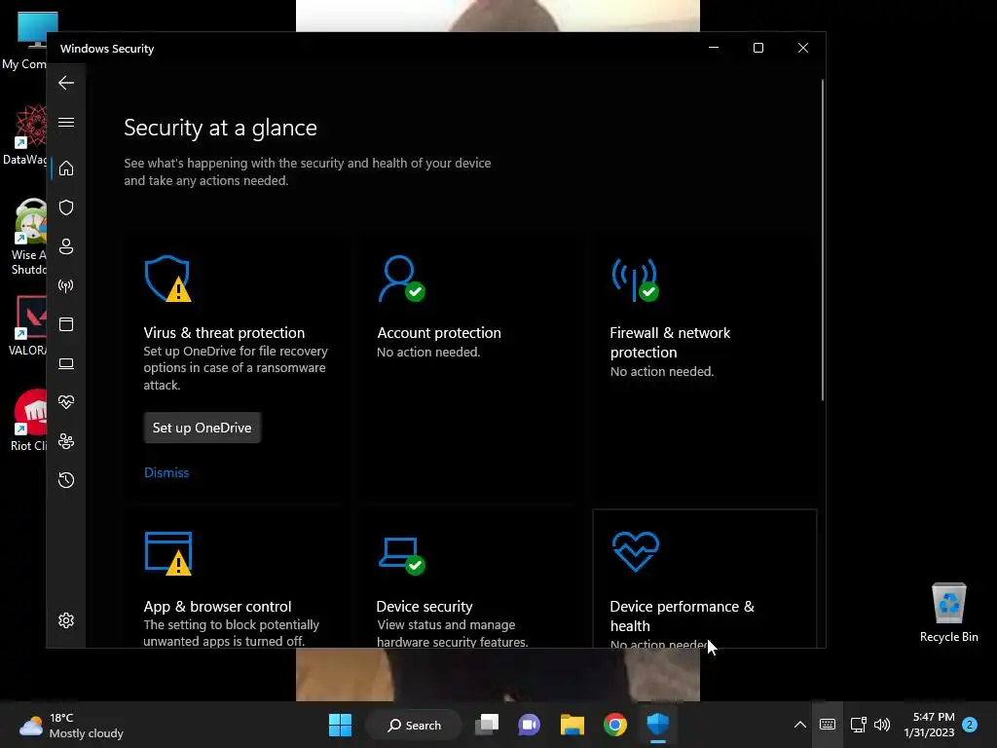Click the touch keyboard tray icon
Screen dimensions: 997x748
pyautogui.click(x=828, y=725)
